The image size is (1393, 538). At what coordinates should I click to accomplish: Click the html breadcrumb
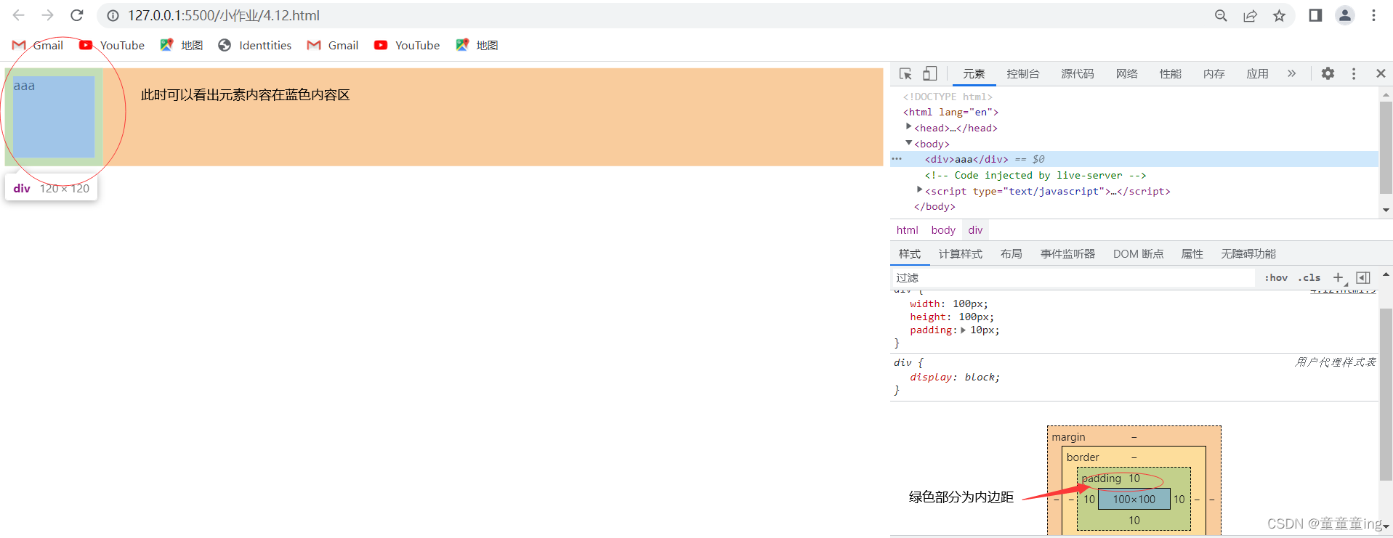[908, 230]
